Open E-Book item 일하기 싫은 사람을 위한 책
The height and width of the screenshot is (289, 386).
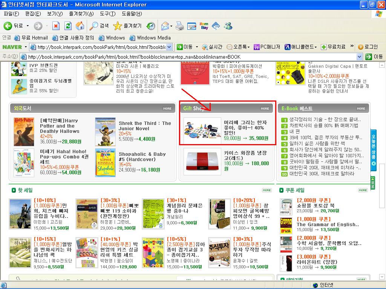point(317,143)
